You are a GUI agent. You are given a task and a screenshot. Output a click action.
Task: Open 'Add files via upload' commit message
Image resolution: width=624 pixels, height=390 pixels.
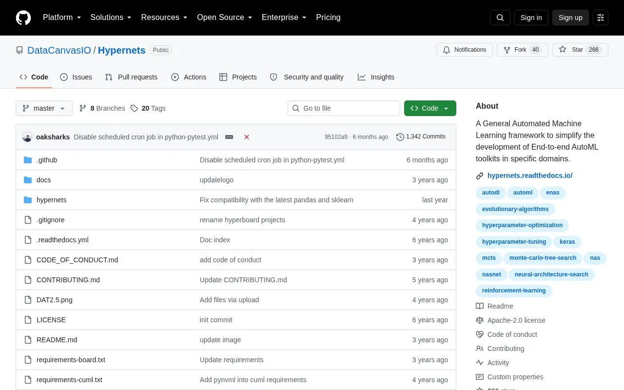[229, 300]
